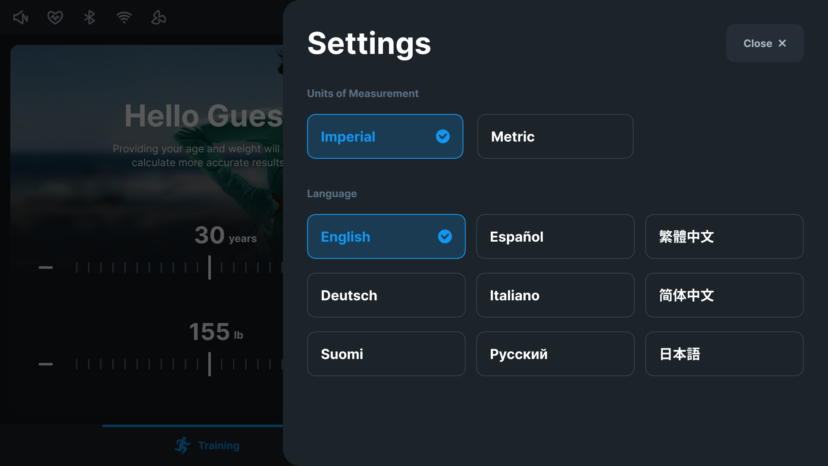Select 日本語 language option
Viewport: 828px width, 466px height.
724,354
